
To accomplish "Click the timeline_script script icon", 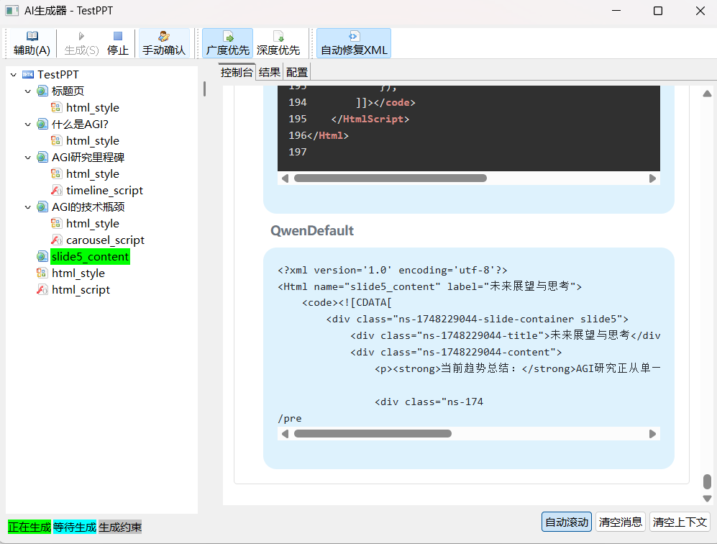I will coord(56,191).
